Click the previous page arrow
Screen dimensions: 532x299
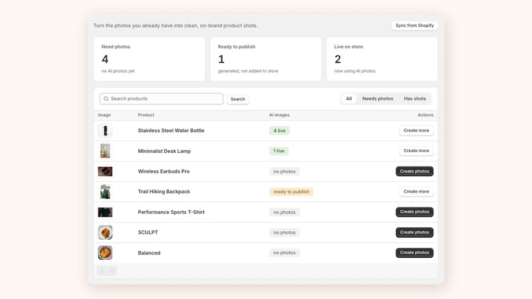tap(102, 270)
